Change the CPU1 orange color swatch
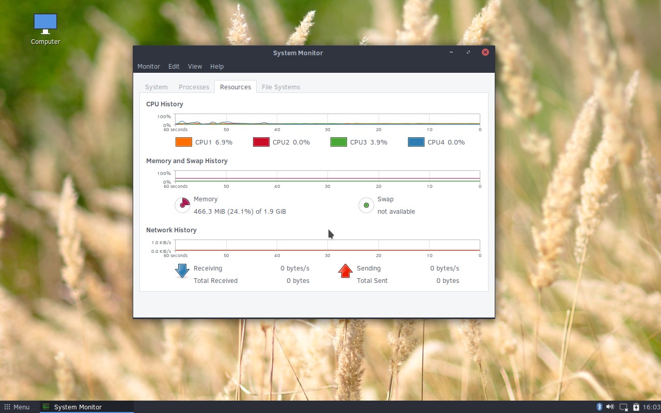Image resolution: width=661 pixels, height=413 pixels. pyautogui.click(x=183, y=141)
